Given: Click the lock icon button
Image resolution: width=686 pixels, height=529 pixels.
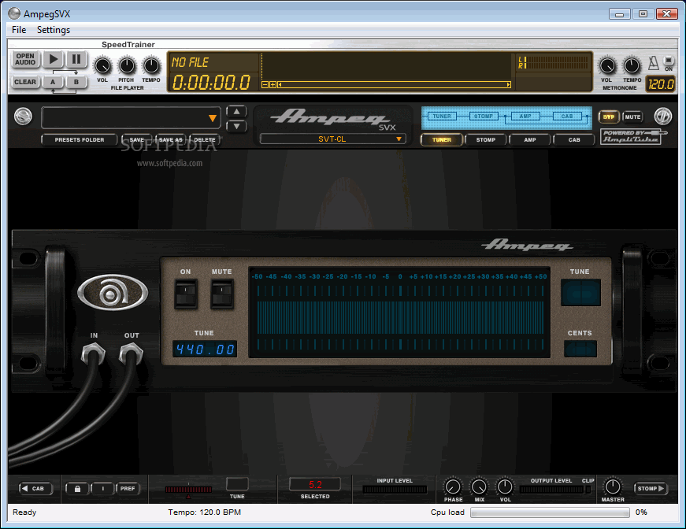Looking at the screenshot, I should 77,488.
